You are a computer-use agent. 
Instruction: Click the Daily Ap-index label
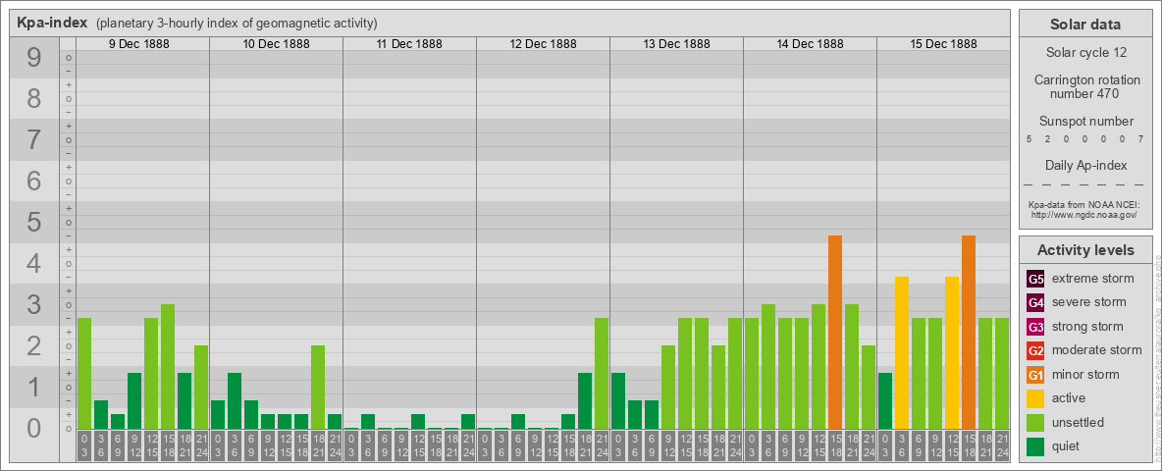1085,165
